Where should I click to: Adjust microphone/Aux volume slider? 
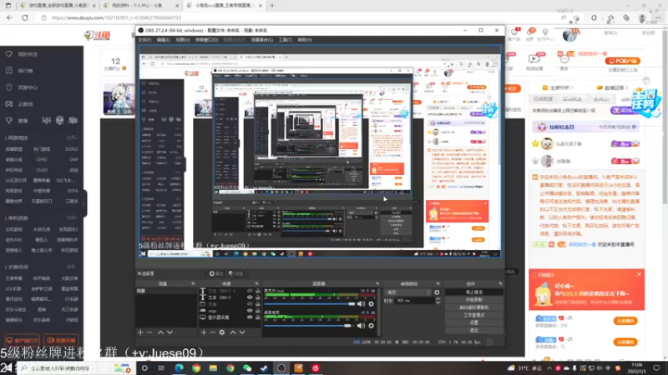(x=310, y=304)
